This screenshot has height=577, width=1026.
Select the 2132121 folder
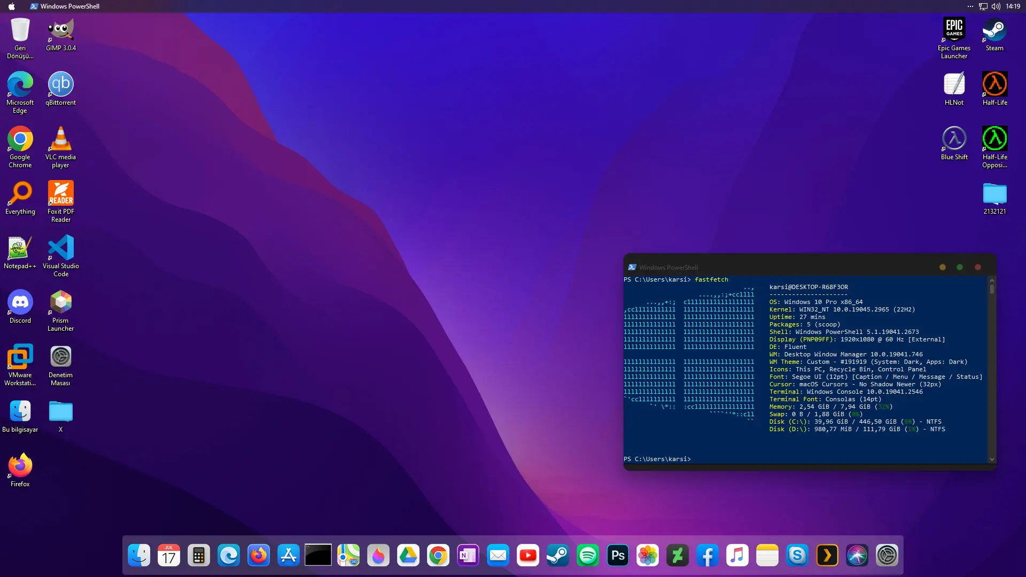pos(995,198)
